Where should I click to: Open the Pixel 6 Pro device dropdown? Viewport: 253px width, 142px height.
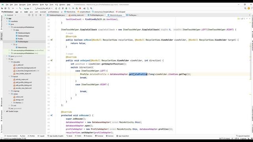(x=43, y=8)
